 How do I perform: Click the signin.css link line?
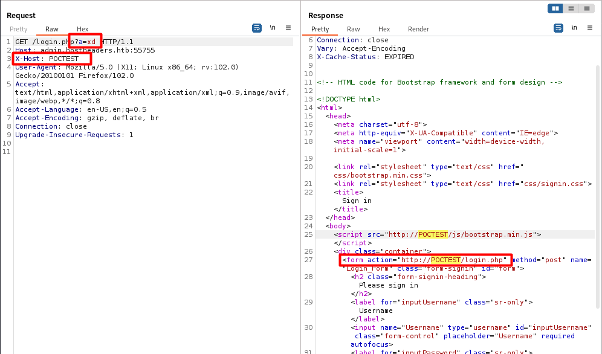click(x=463, y=184)
